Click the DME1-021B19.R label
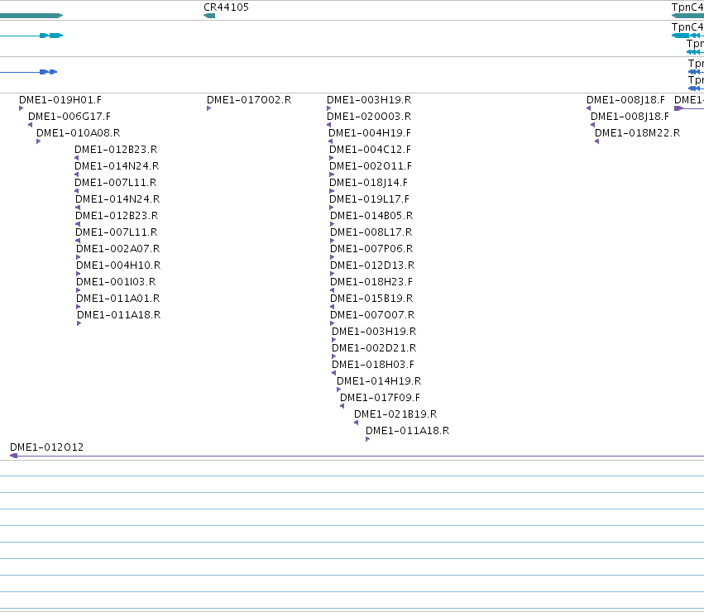The image size is (704, 612). point(395,414)
